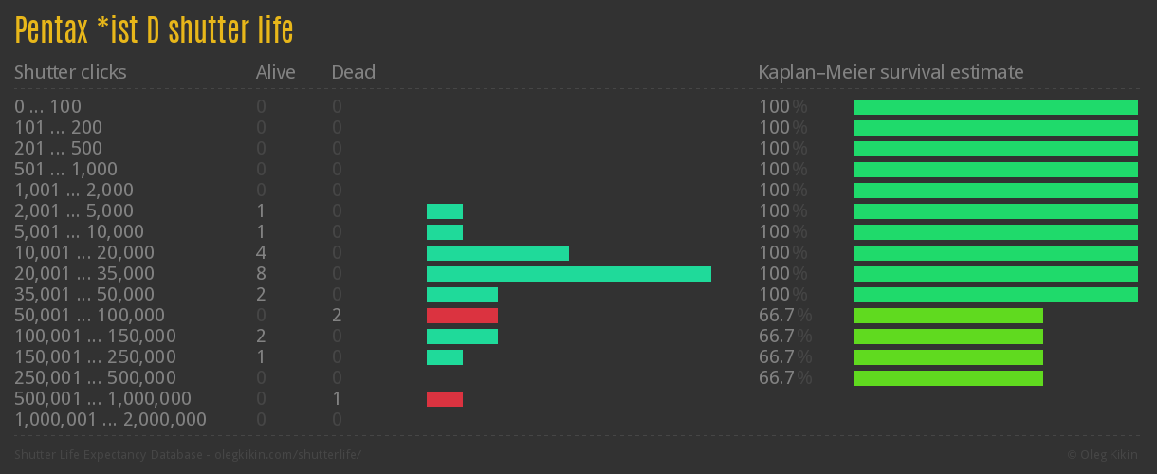Image resolution: width=1157 pixels, height=474 pixels.
Task: Open the olegkikin.com/shutterlife footer link
Action: pos(287,455)
